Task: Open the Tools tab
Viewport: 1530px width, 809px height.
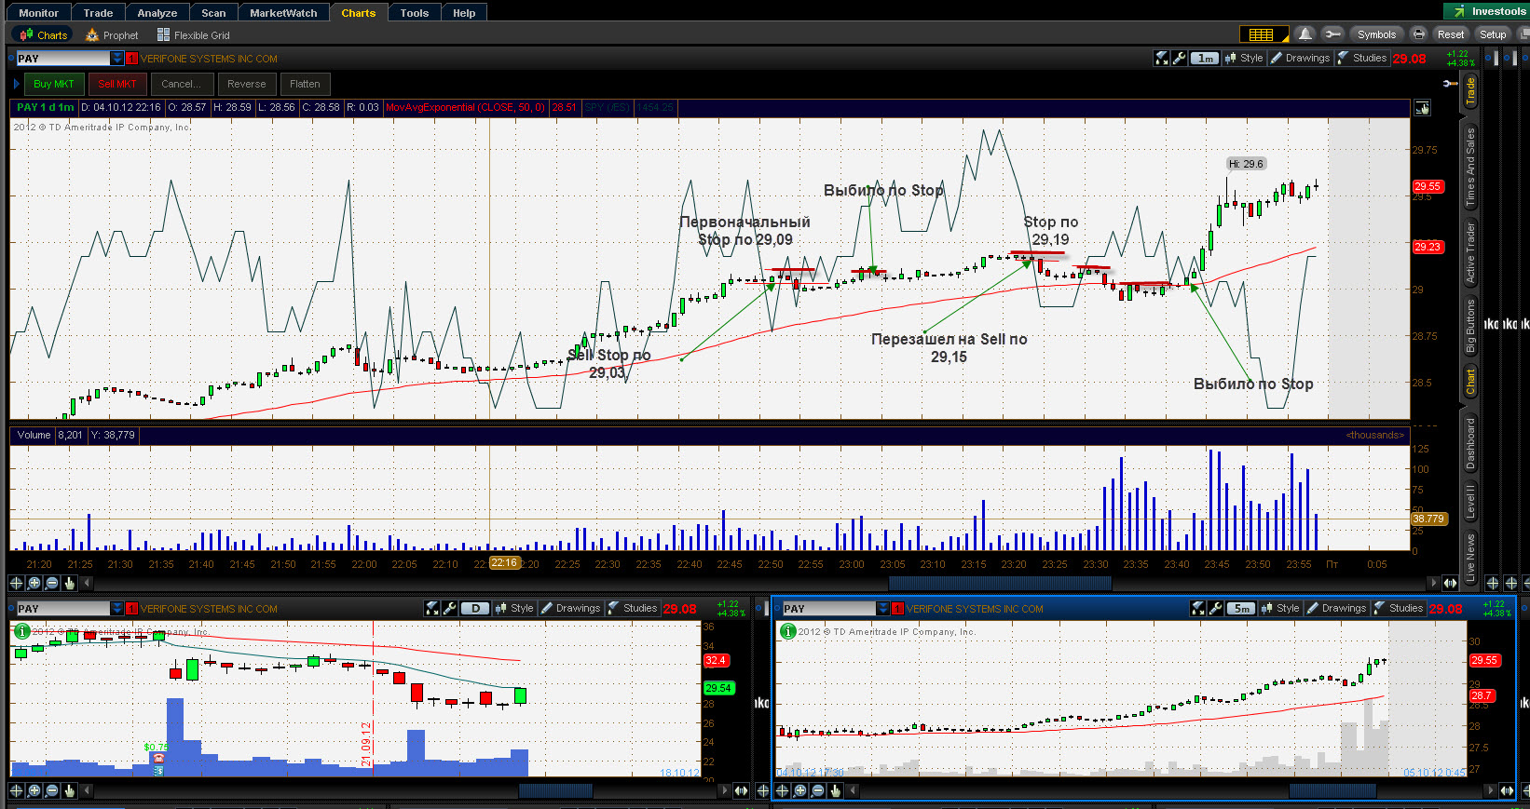Action: pos(415,12)
